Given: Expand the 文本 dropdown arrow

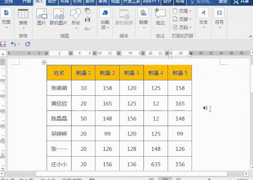Looking at the screenshot, I should (x=204, y=28).
